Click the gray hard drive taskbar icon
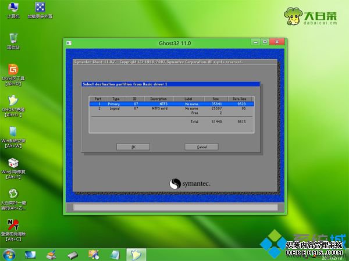Viewport: 349px width, 261px height. pyautogui.click(x=73, y=255)
